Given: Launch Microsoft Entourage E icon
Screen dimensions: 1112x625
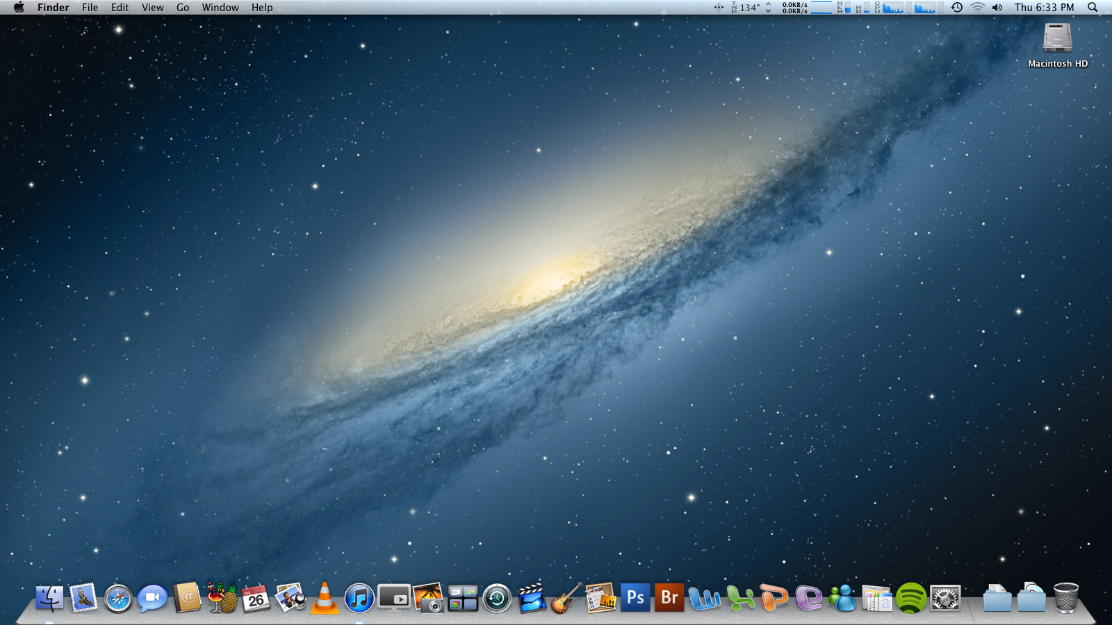Looking at the screenshot, I should pos(809,598).
